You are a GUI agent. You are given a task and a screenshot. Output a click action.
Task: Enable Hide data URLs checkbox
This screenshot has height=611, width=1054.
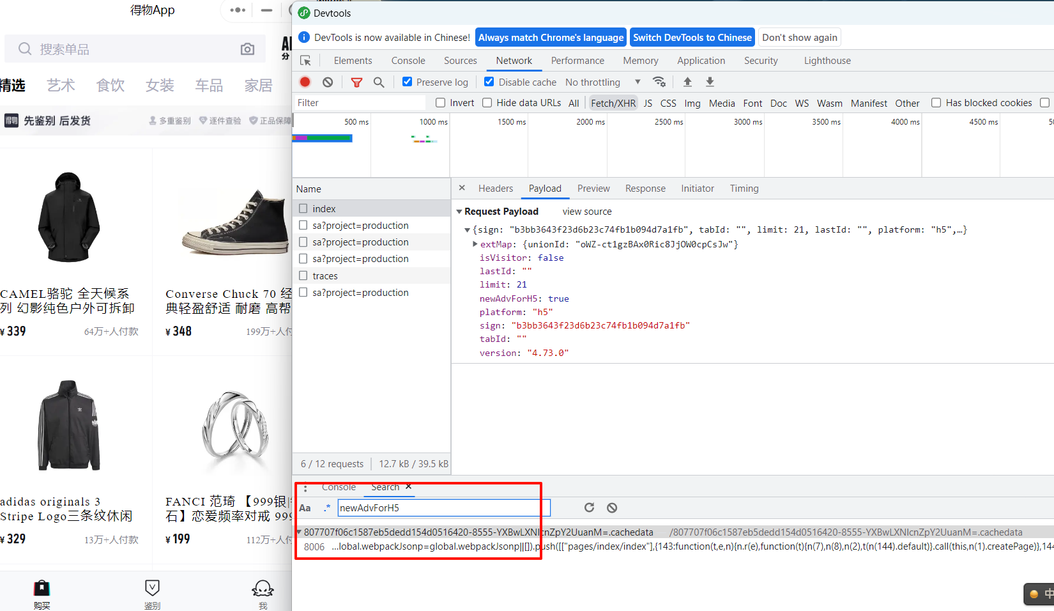[x=487, y=103]
